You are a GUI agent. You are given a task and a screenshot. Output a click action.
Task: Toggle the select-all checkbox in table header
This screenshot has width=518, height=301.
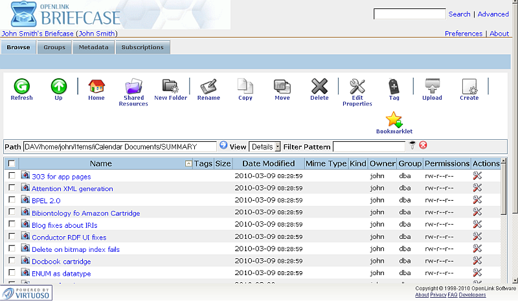pos(12,164)
